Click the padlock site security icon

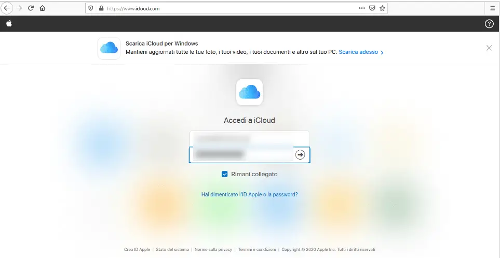tap(101, 8)
